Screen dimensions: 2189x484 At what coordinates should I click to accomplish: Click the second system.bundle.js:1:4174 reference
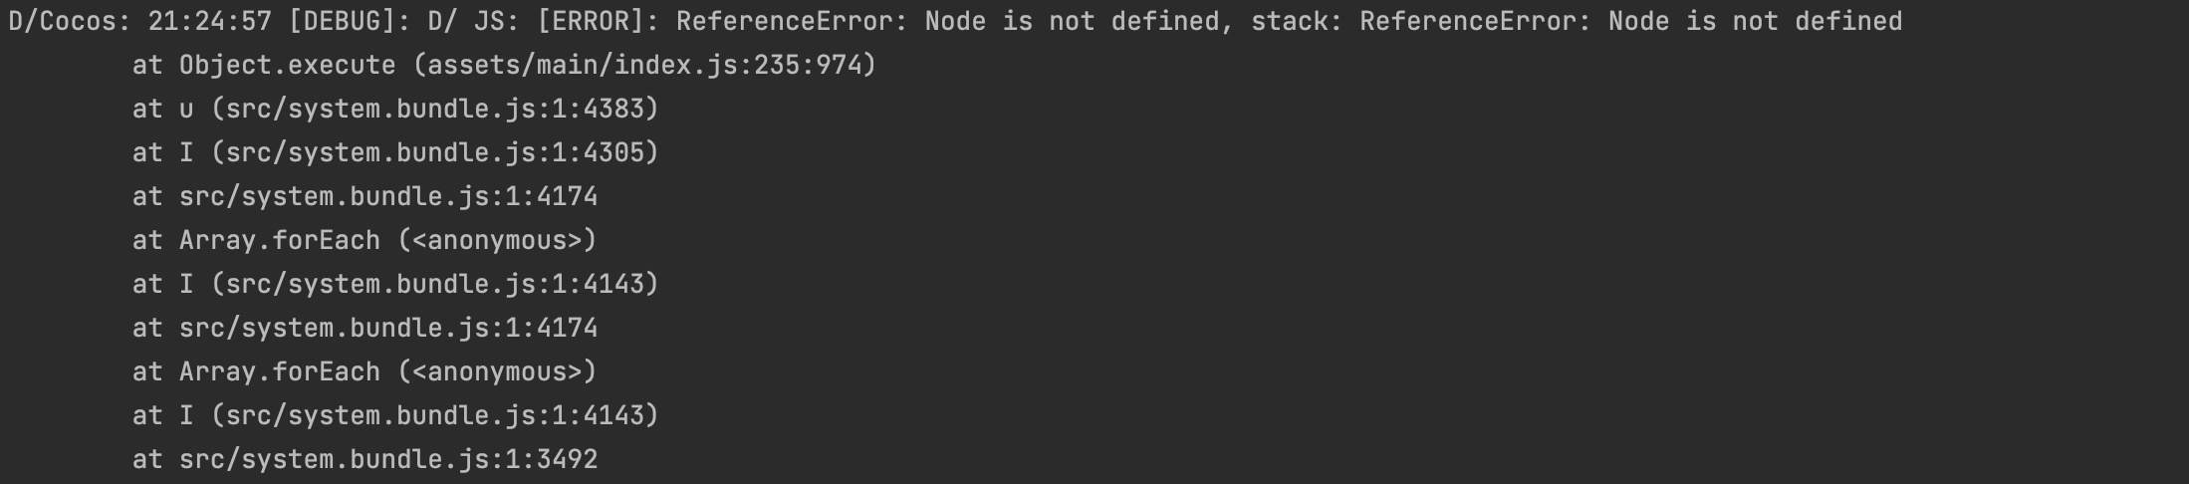pos(388,328)
